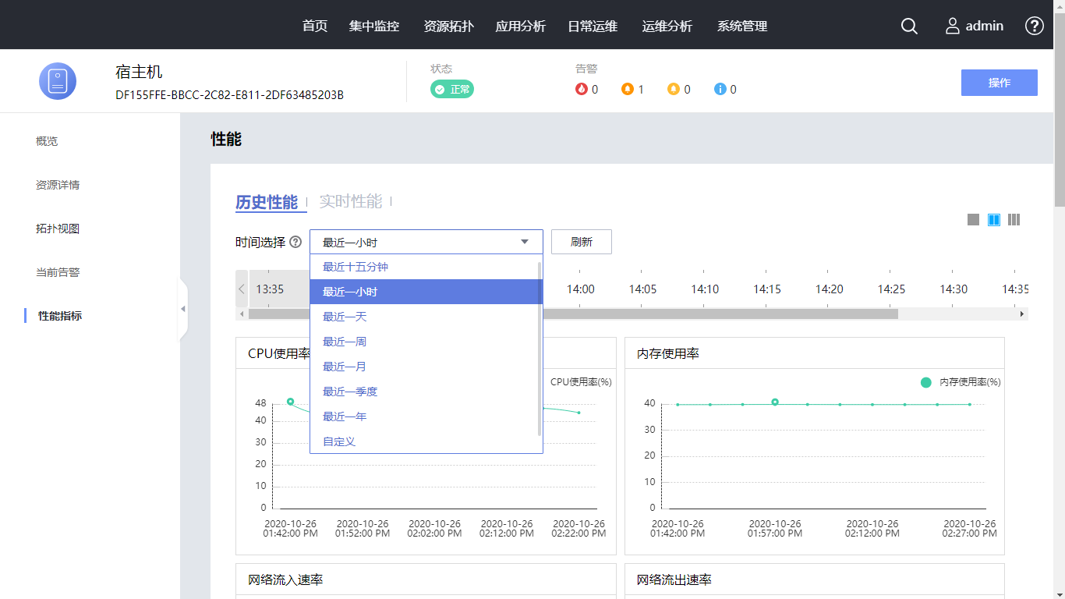This screenshot has width=1065, height=599.
Task: Switch to single-column chart layout
Action: pos(973,220)
